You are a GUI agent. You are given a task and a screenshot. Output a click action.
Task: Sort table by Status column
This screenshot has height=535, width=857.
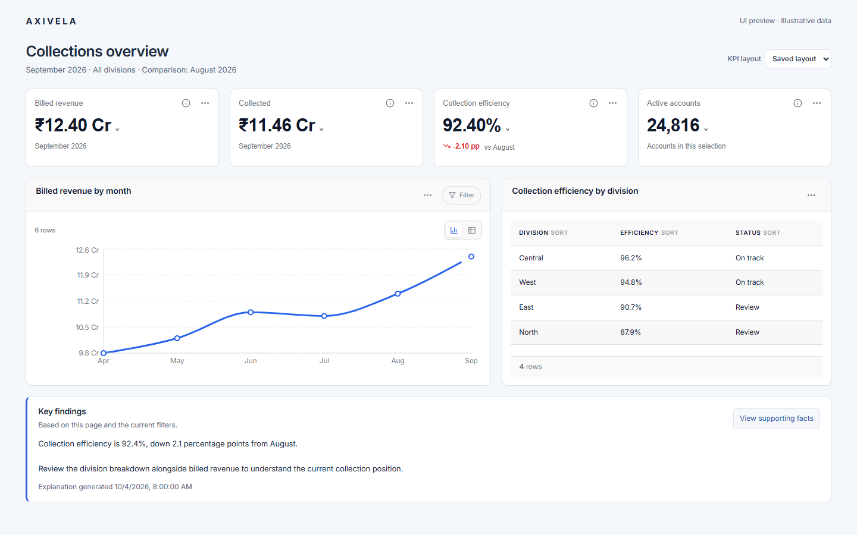click(758, 233)
